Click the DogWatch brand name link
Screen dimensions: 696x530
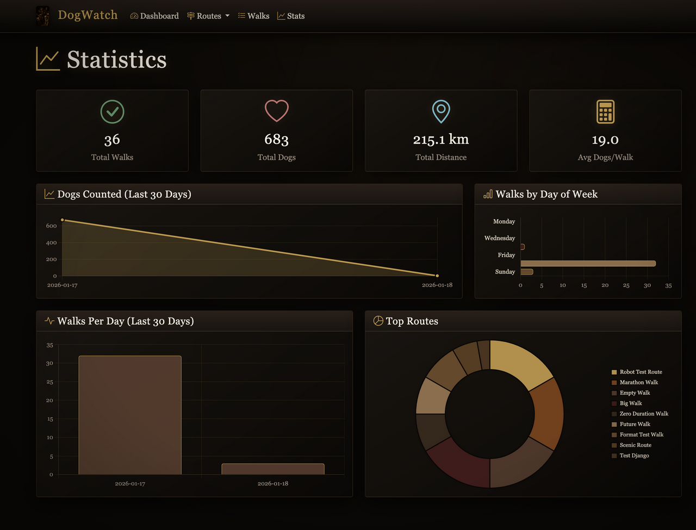pyautogui.click(x=88, y=15)
